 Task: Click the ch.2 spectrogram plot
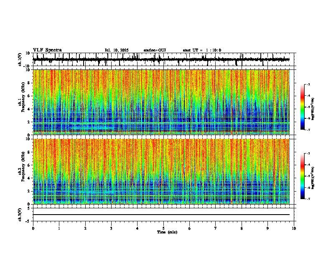161,172
